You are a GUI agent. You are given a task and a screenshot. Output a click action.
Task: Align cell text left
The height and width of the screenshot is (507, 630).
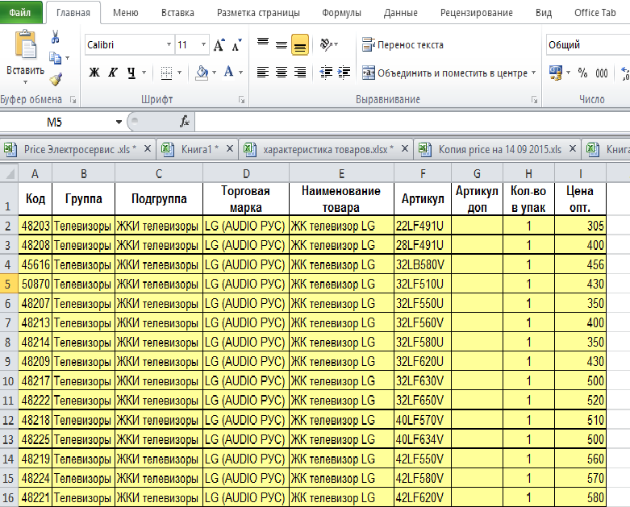click(263, 73)
